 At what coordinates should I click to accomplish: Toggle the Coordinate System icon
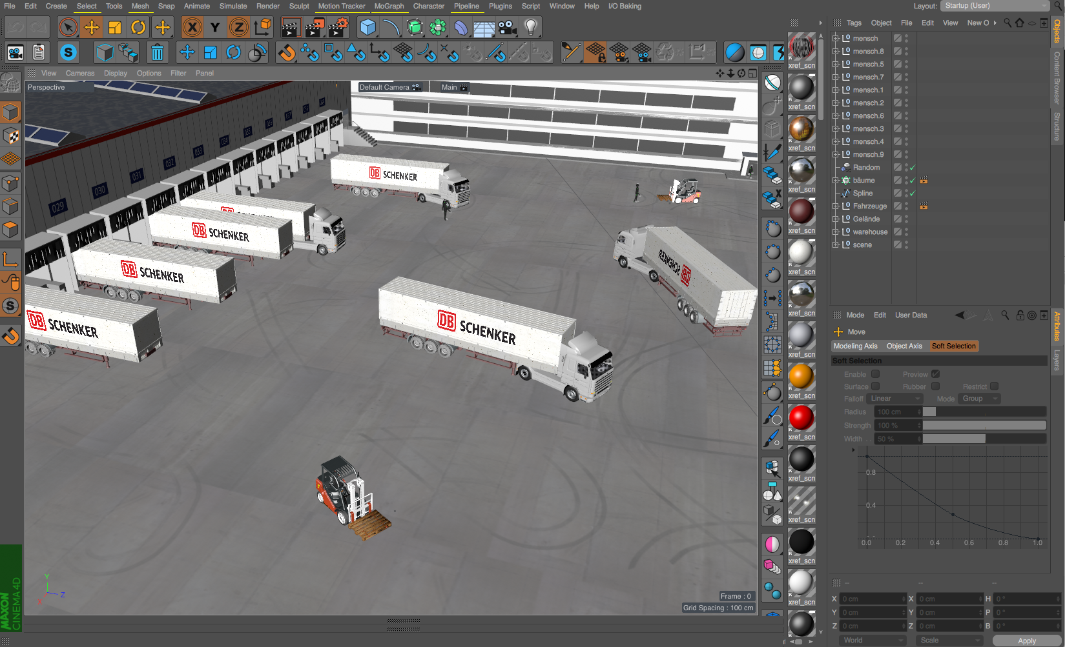click(x=262, y=27)
